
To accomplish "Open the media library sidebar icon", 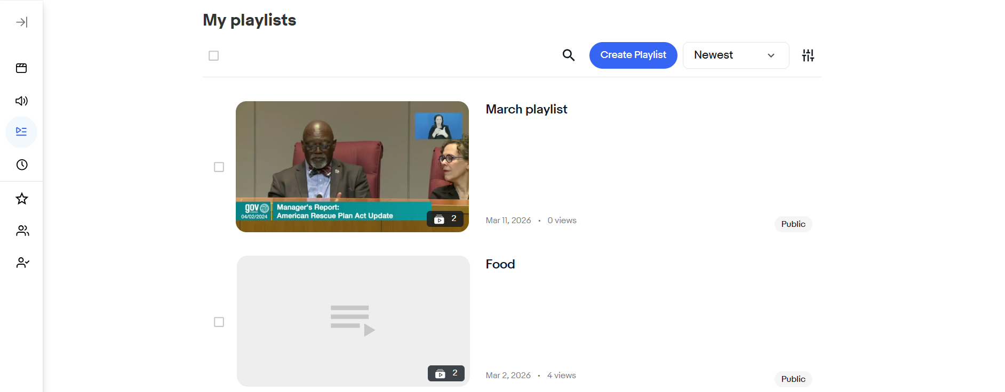I will (x=21, y=68).
